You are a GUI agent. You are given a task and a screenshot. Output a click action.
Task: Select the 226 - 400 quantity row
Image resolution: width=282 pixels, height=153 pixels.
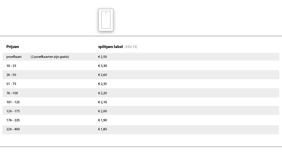click(141, 130)
